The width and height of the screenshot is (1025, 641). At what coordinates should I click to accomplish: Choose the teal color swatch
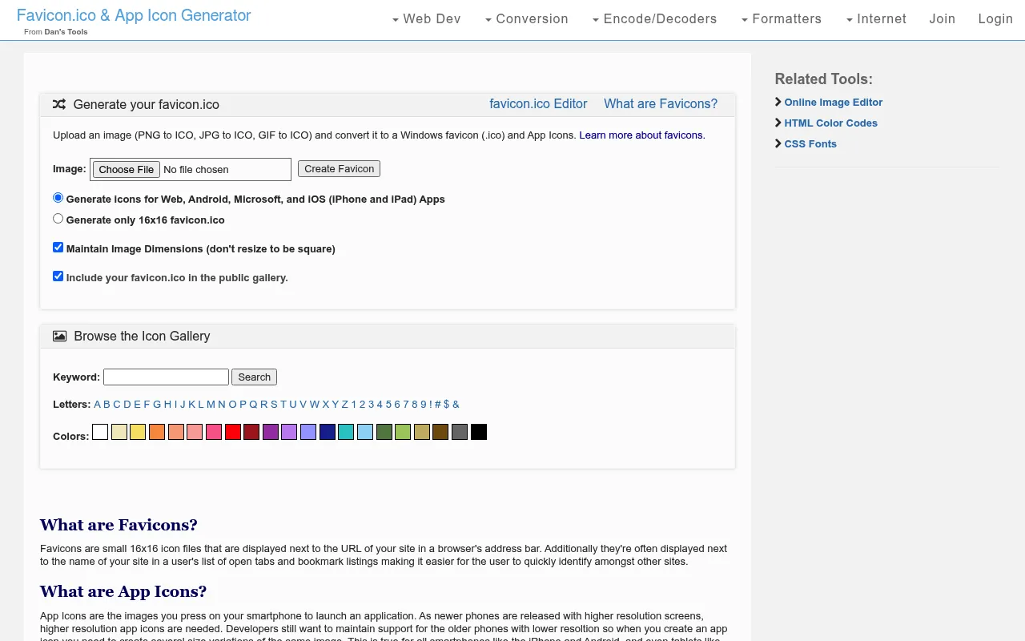coord(346,432)
